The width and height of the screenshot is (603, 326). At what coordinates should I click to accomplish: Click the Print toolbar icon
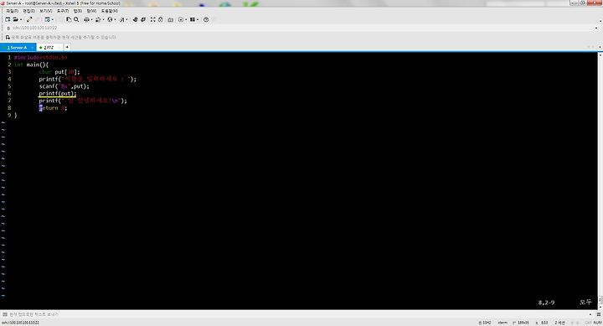tap(86, 19)
